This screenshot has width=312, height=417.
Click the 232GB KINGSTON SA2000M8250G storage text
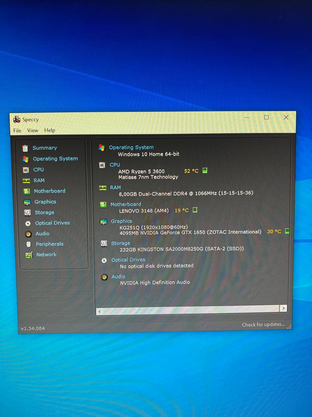pos(182,249)
